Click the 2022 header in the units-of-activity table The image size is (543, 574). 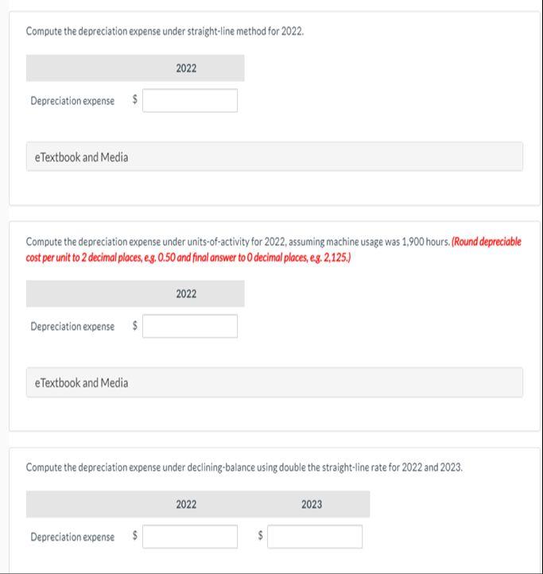(186, 293)
